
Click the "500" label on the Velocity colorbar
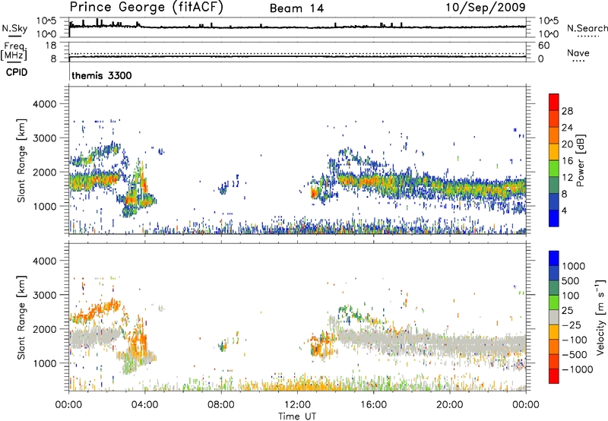572,280
